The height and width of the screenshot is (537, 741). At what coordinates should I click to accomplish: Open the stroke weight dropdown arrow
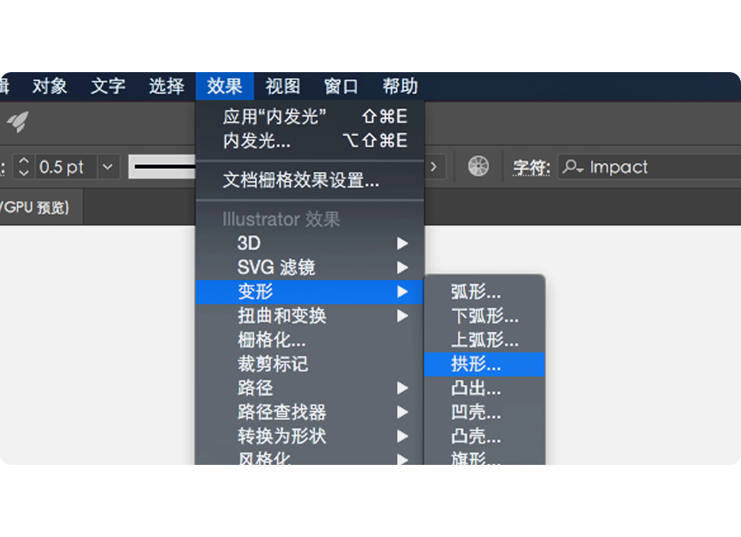click(108, 167)
